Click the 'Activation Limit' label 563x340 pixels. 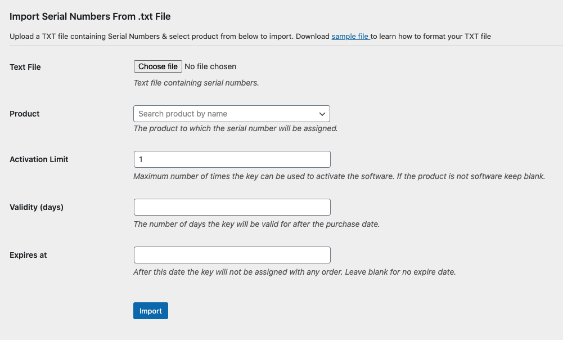click(39, 159)
